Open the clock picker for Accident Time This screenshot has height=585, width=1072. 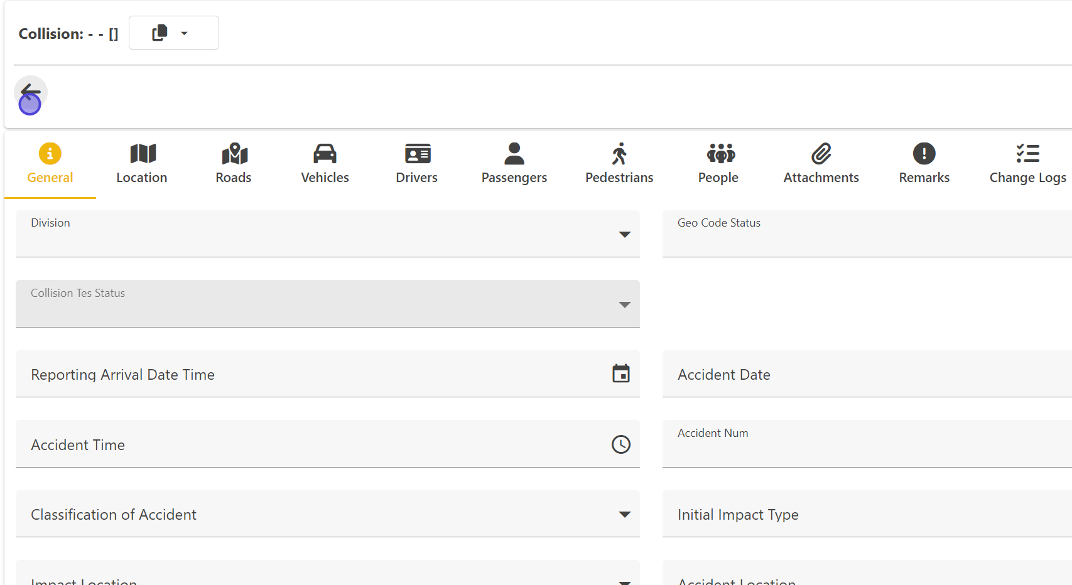[620, 444]
